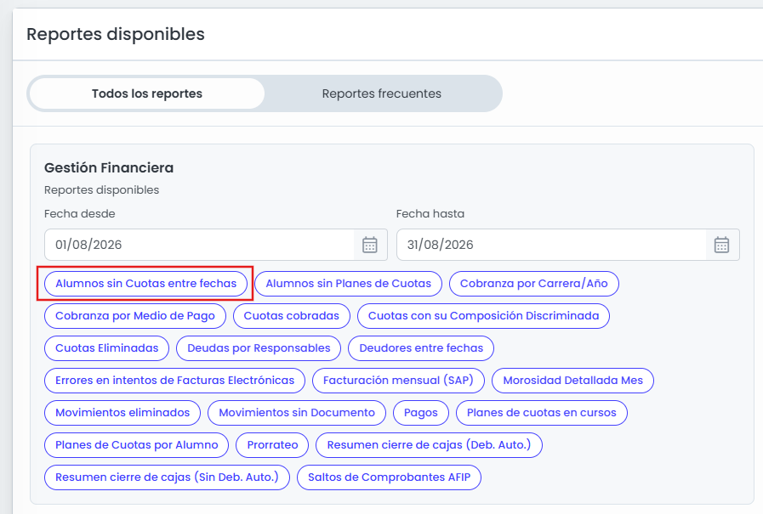Image resolution: width=763 pixels, height=514 pixels.
Task: Open Planes de cuotas en cursos report
Action: point(542,413)
